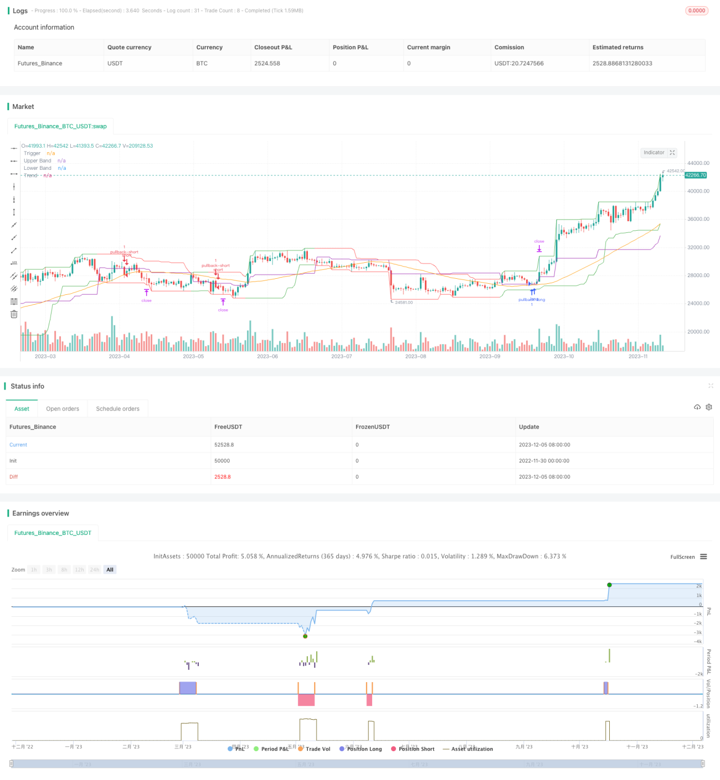Select the Fibonacci lines tool

[x=14, y=301]
